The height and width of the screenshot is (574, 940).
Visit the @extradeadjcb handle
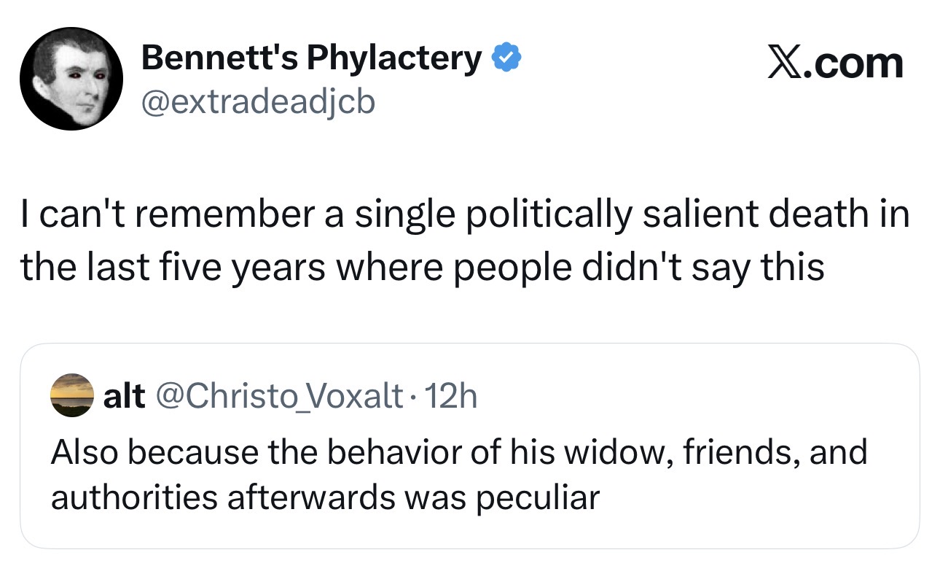[257, 103]
